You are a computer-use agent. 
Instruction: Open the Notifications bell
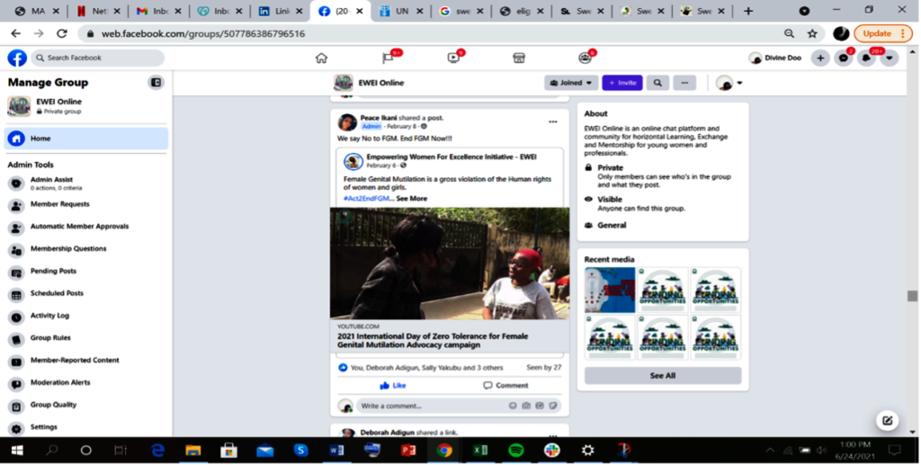point(866,58)
